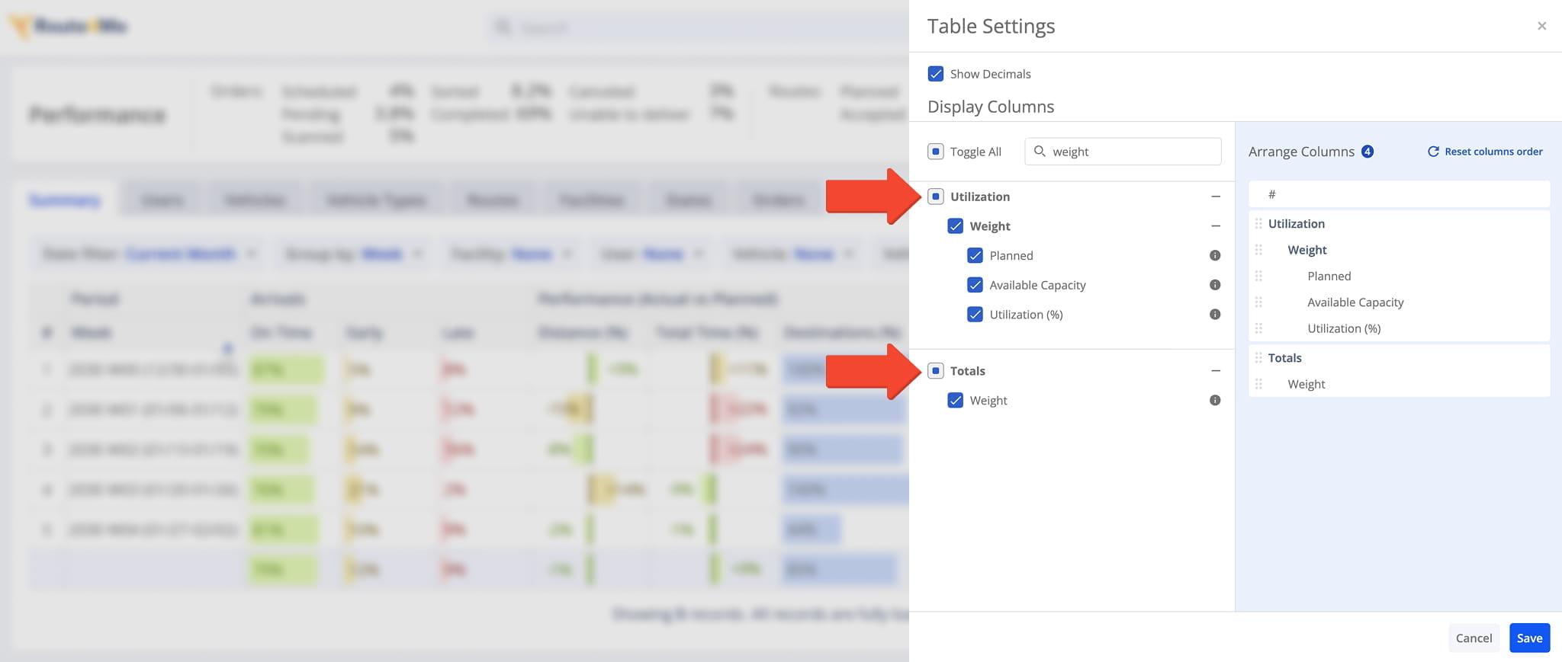Viewport: 1562px width, 662px height.
Task: Click drag handle beside Totals in Arrange Columns
Action: [1258, 358]
